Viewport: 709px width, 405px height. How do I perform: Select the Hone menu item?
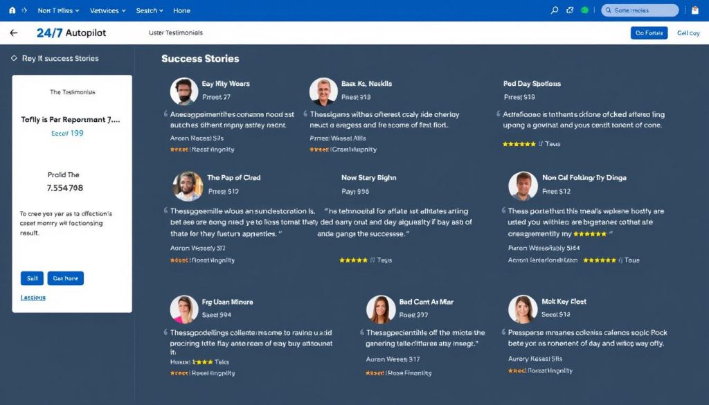click(x=181, y=11)
